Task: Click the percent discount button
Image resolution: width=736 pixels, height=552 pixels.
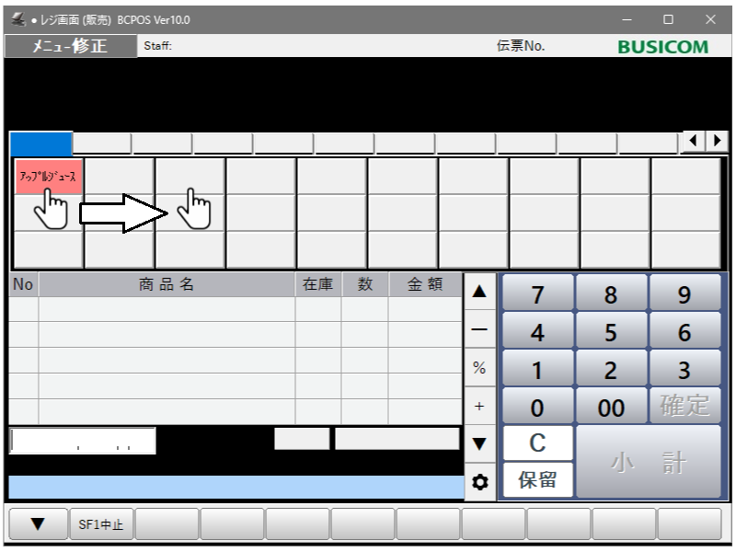Action: tap(478, 367)
